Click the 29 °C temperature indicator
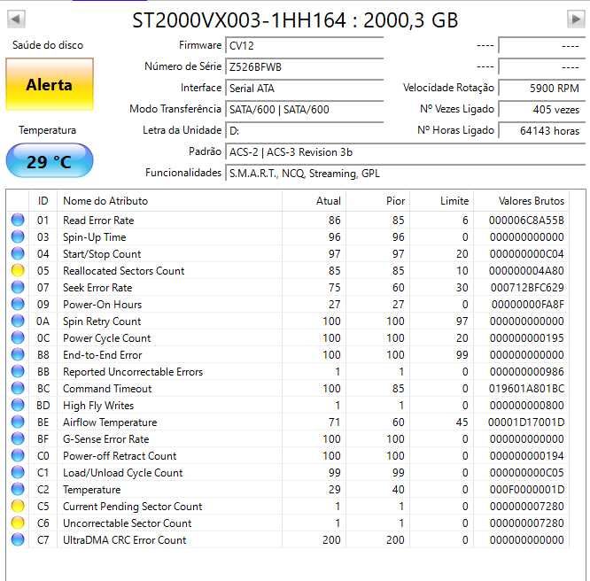Screen dimensions: 590x581 (50, 161)
